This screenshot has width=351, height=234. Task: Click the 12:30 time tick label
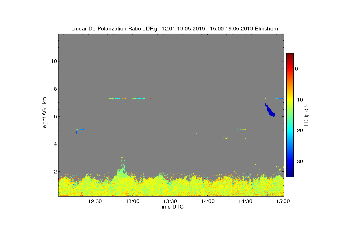click(95, 201)
